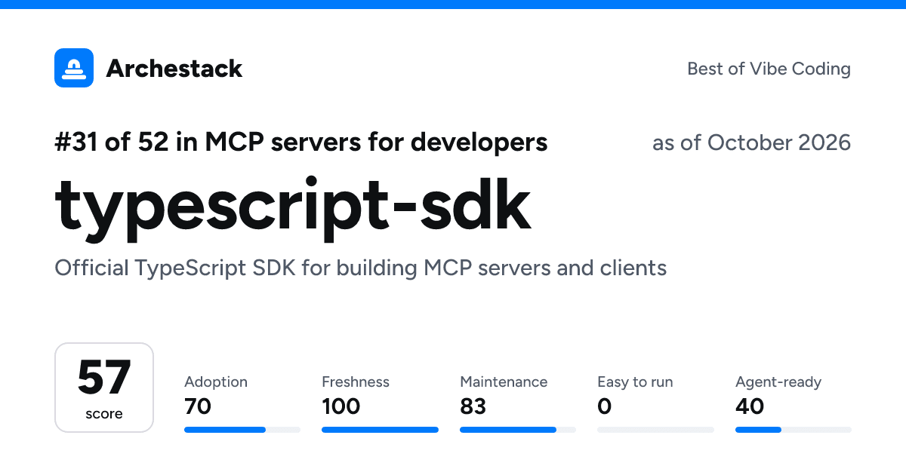This screenshot has height=475, width=906.
Task: Click the Maintenance label
Action: 504,382
